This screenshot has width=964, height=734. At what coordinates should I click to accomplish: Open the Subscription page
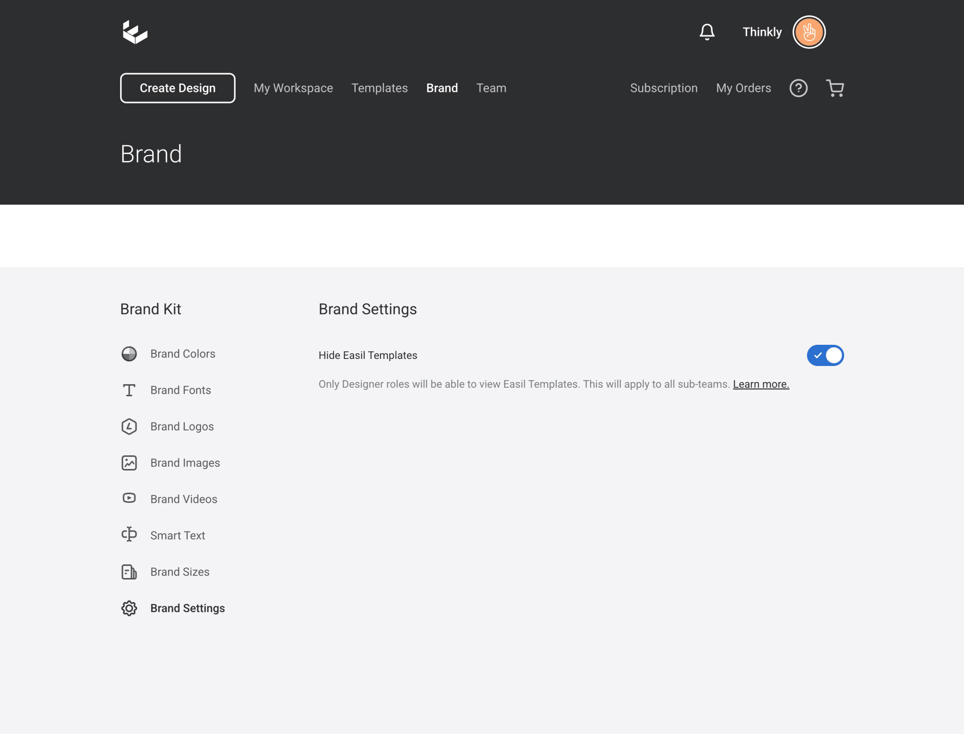pos(664,88)
